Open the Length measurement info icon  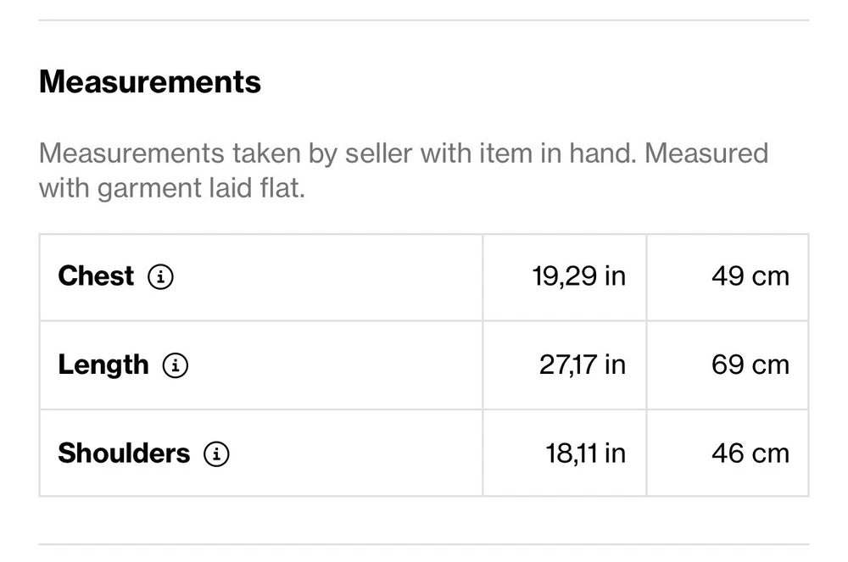[176, 365]
